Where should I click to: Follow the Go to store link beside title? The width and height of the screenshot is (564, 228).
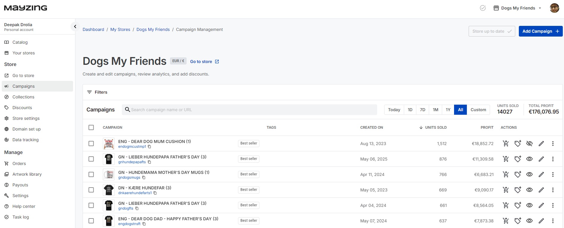pyautogui.click(x=204, y=62)
